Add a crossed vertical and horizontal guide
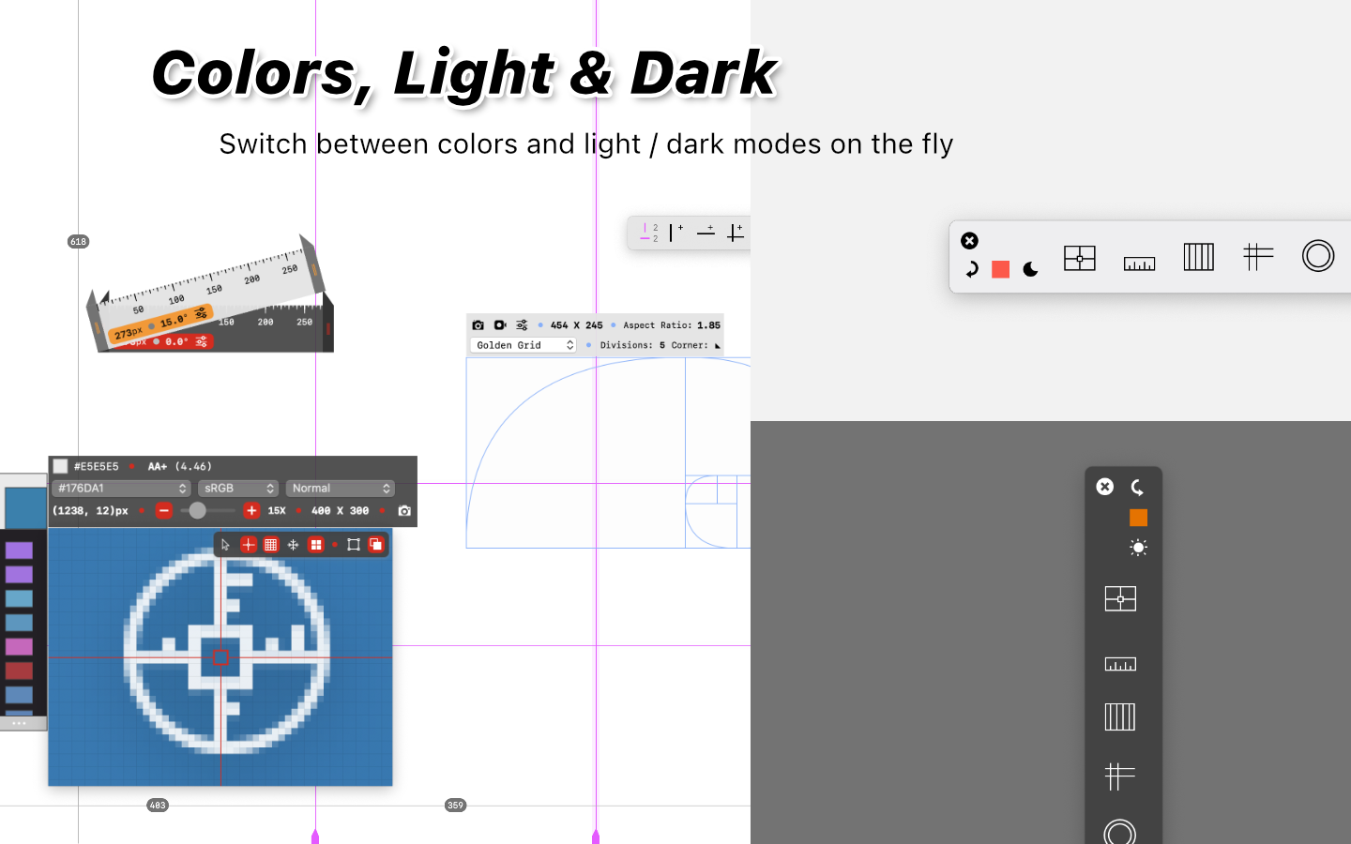 coord(736,233)
